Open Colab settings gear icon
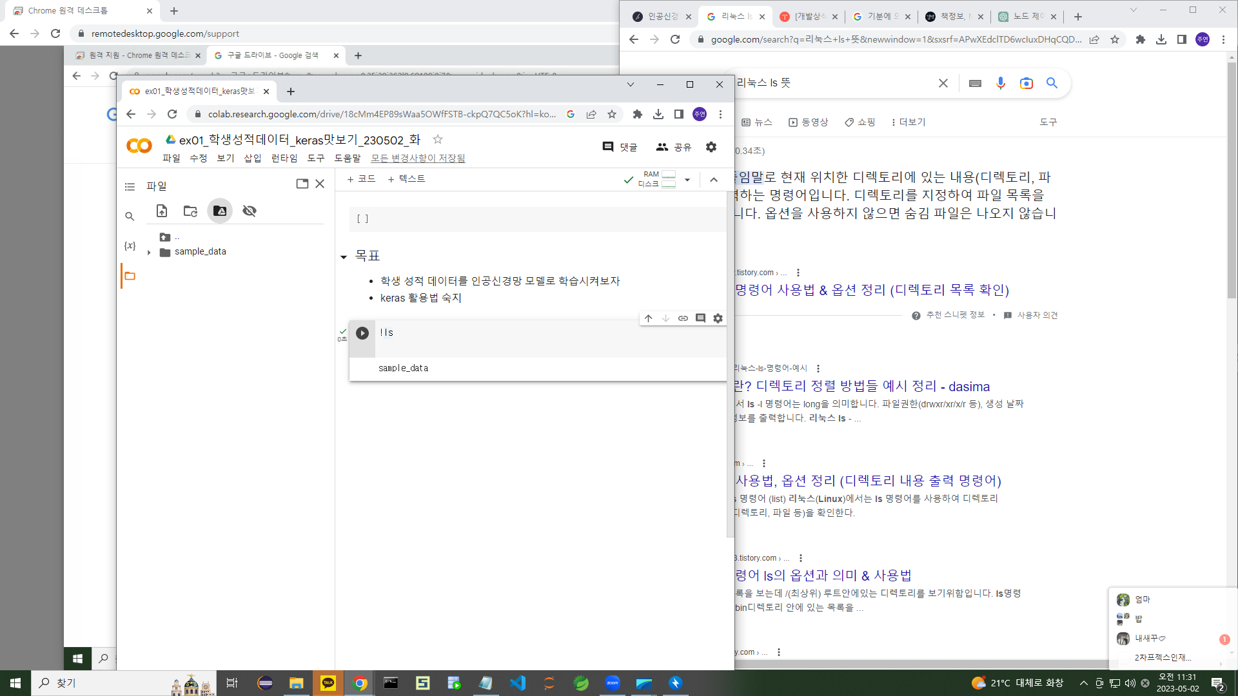This screenshot has width=1238, height=696. 711,147
